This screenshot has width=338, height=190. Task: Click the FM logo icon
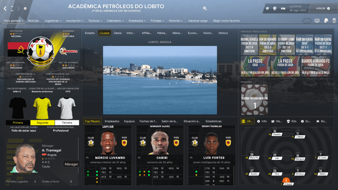pos(283,8)
